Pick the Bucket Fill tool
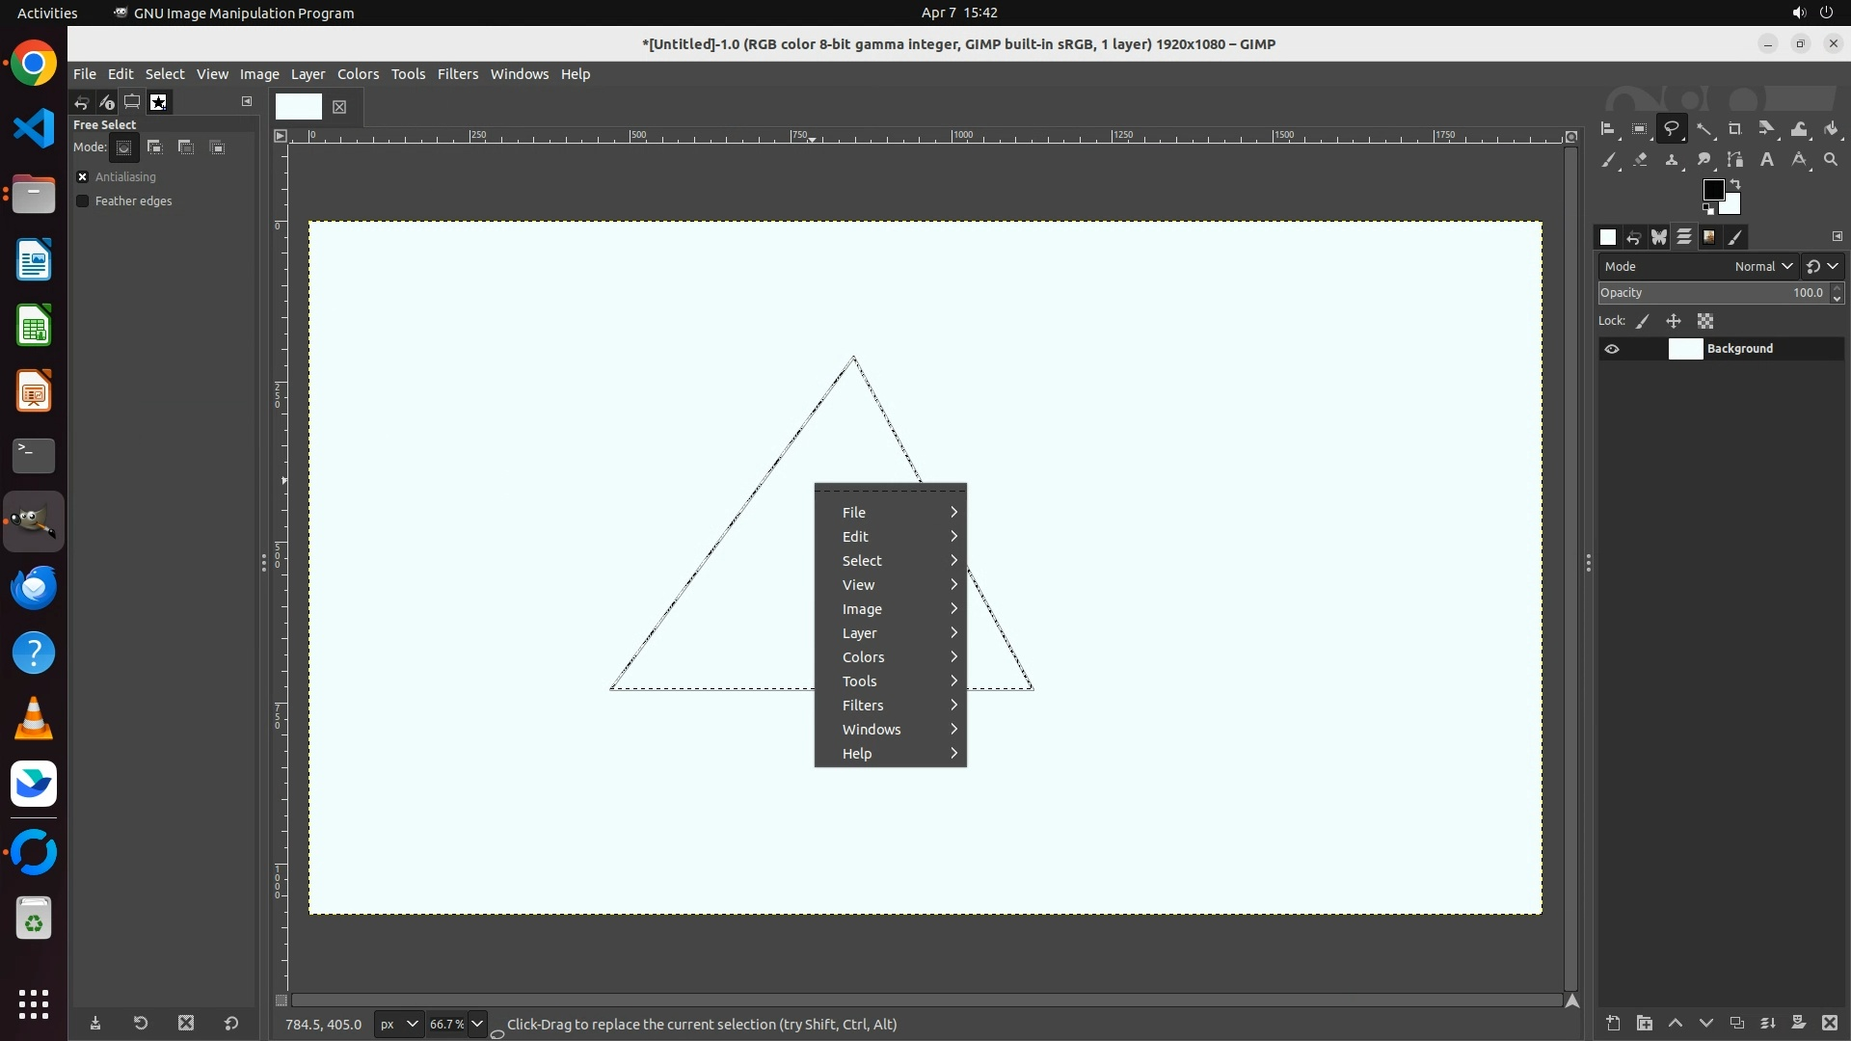Screen dimensions: 1851x1041 1831,129
